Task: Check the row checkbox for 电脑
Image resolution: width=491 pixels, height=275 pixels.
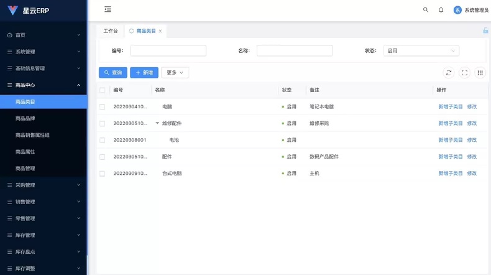Action: 103,107
